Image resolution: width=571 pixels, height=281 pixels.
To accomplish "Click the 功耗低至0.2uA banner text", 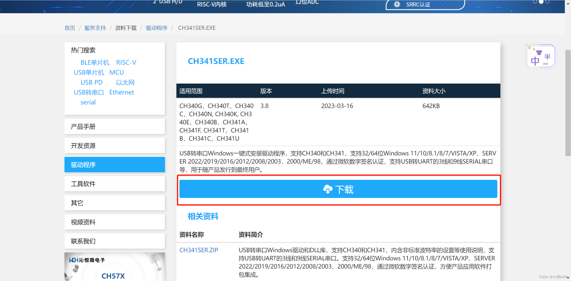I will [265, 4].
